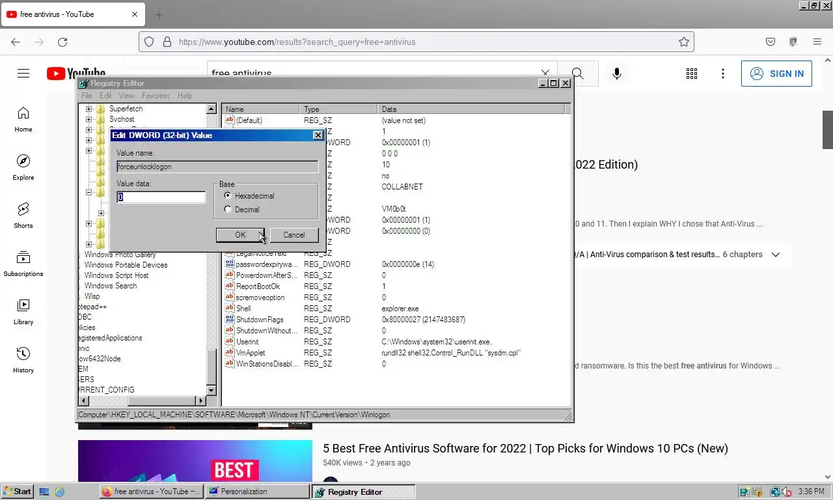The image size is (833, 500).
Task: Click the volume icon in system tray
Action: tap(787, 492)
